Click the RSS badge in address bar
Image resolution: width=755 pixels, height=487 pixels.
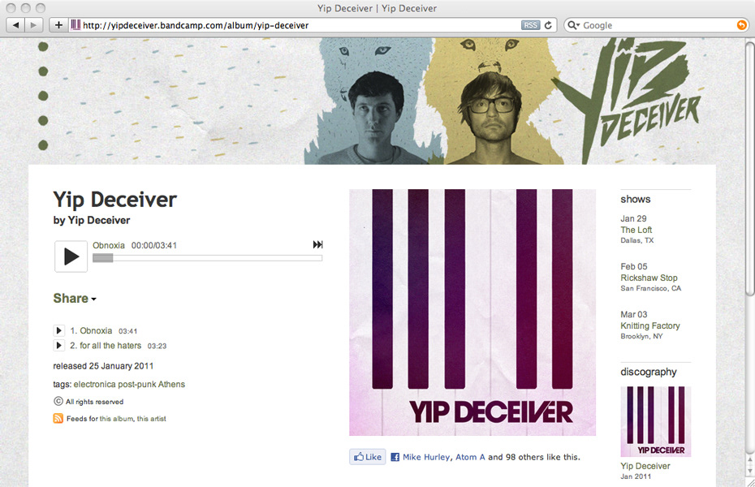pyautogui.click(x=530, y=25)
